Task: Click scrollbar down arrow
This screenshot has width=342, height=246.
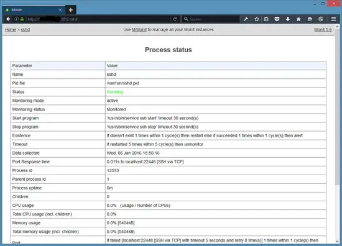Action: click(x=338, y=241)
